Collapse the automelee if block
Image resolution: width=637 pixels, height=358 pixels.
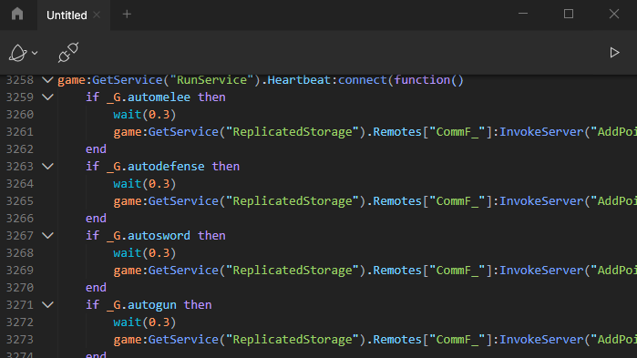(x=48, y=97)
